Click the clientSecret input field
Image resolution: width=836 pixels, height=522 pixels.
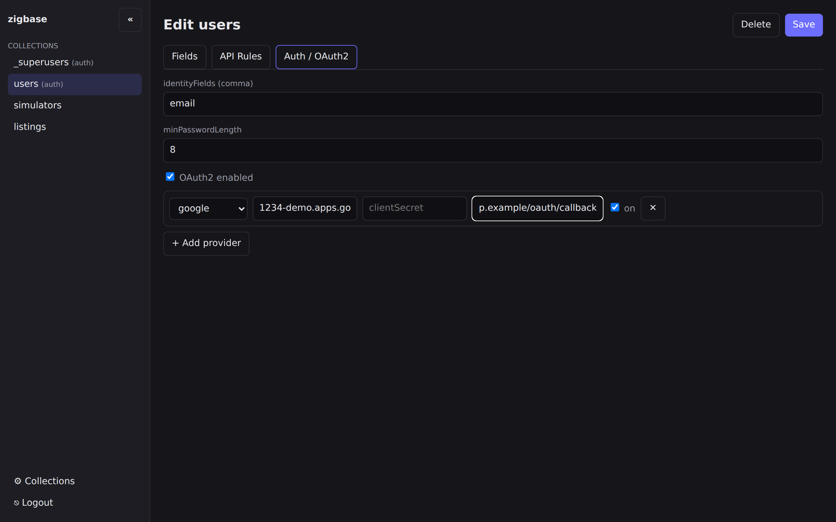(414, 208)
